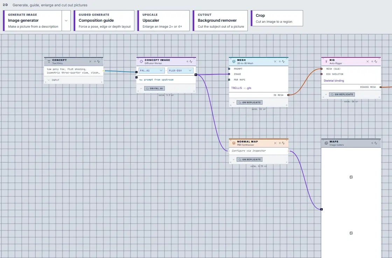
Task: Click the upper image placeholder in Maps gallery
Action: pyautogui.click(x=351, y=177)
